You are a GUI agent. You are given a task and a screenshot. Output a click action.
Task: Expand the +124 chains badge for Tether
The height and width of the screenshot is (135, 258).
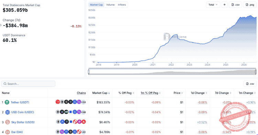pos(84,102)
